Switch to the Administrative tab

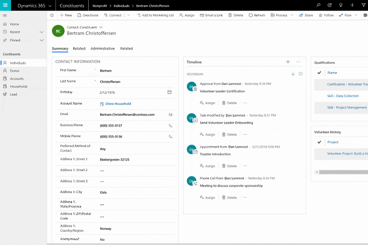pyautogui.click(x=102, y=49)
